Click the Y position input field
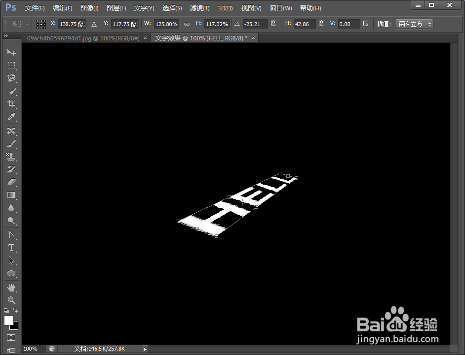Image resolution: width=465 pixels, height=355 pixels. click(125, 24)
